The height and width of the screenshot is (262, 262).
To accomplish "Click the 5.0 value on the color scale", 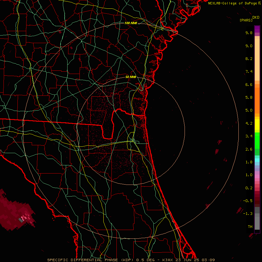I will tap(249, 110).
